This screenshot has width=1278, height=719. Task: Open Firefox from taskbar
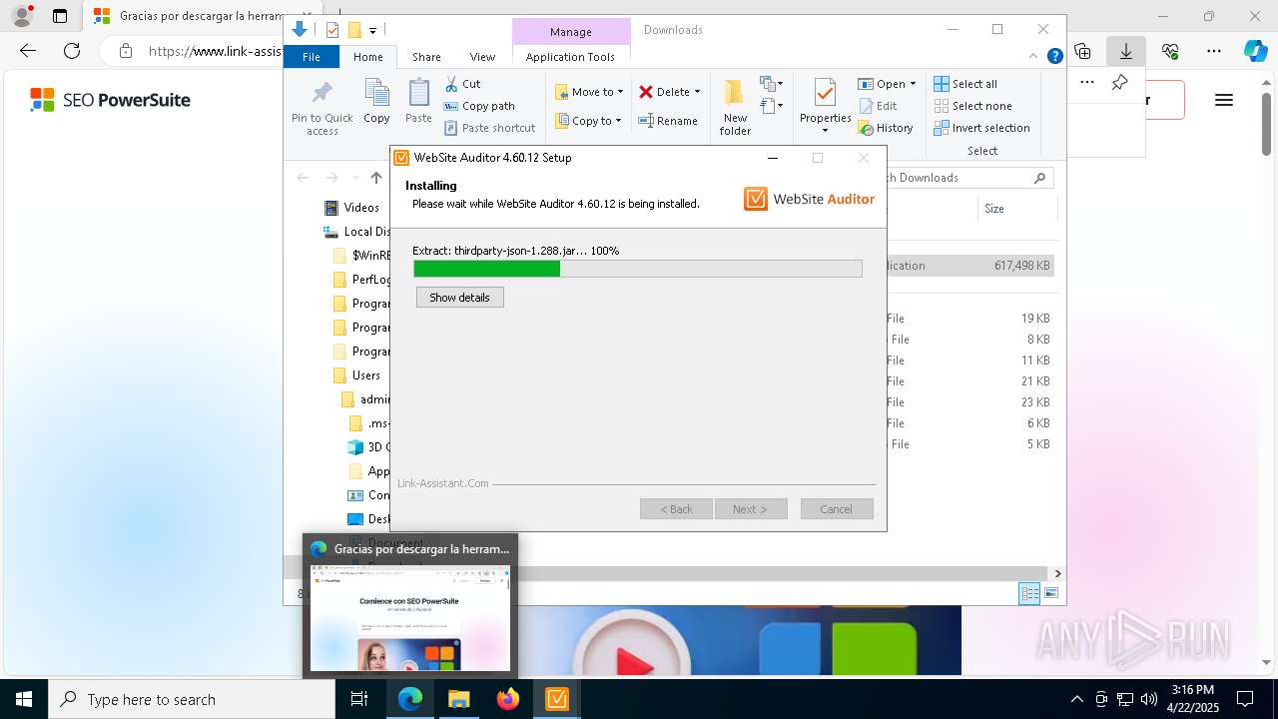pos(508,699)
